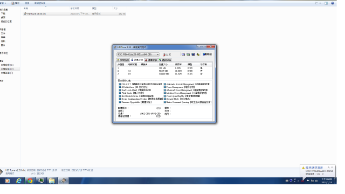The height and width of the screenshot is (194, 345).
Task: Open Windows Explorer folder icon on taskbar
Action: click(x=52, y=181)
